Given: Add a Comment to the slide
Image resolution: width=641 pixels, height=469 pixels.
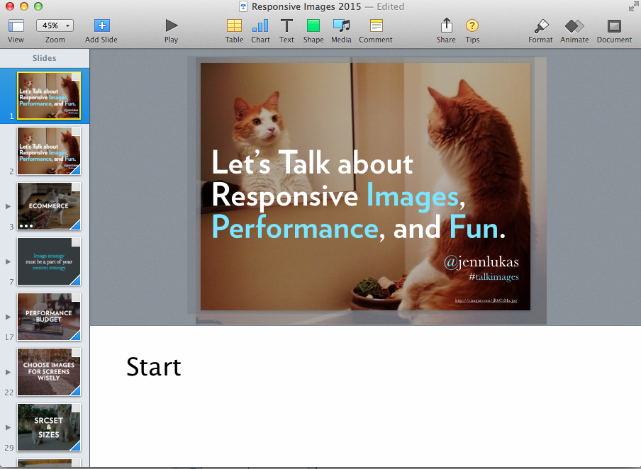Looking at the screenshot, I should point(376,26).
